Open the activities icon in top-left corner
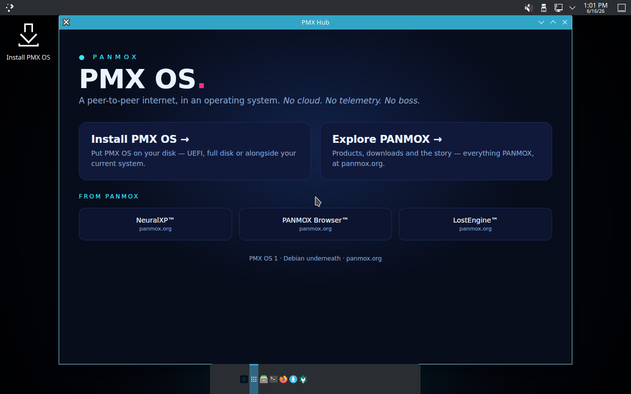 tap(10, 7)
